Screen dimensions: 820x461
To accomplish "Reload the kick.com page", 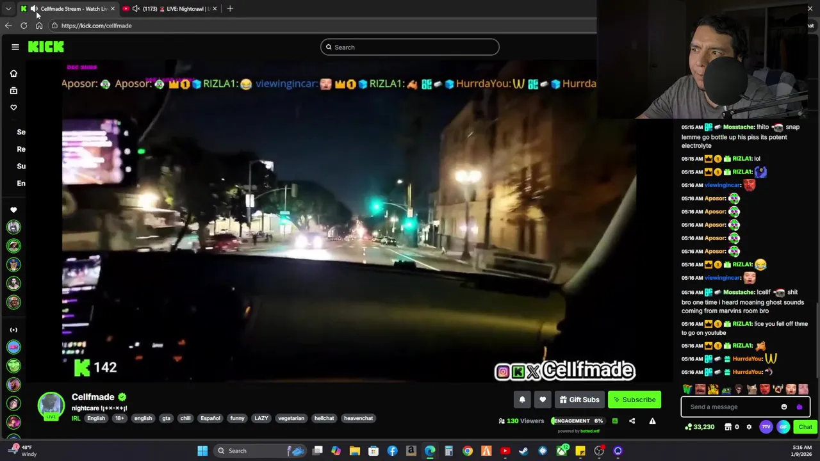I will point(24,26).
